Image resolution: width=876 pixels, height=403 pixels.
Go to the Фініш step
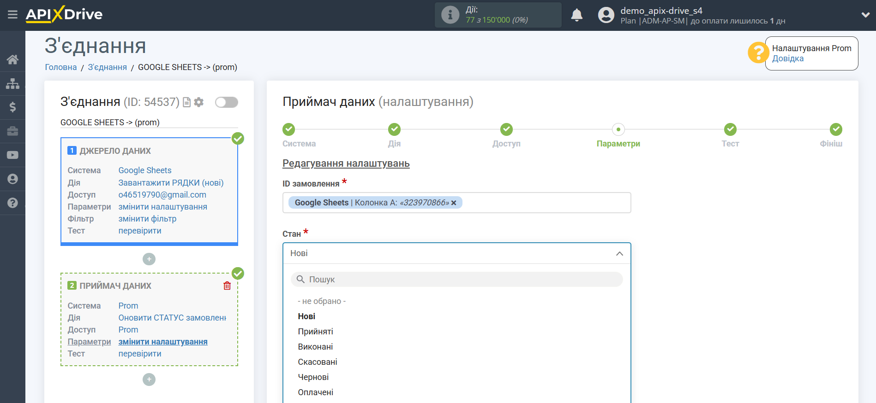836,129
